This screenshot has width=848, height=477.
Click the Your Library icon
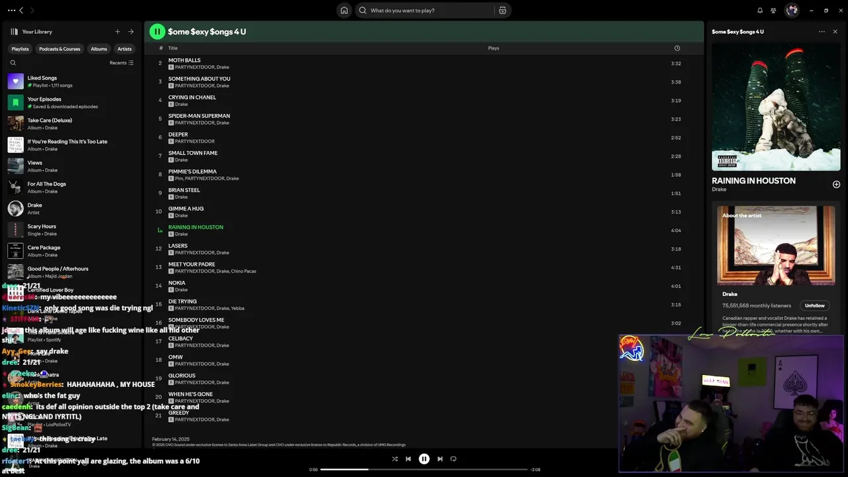pos(14,32)
